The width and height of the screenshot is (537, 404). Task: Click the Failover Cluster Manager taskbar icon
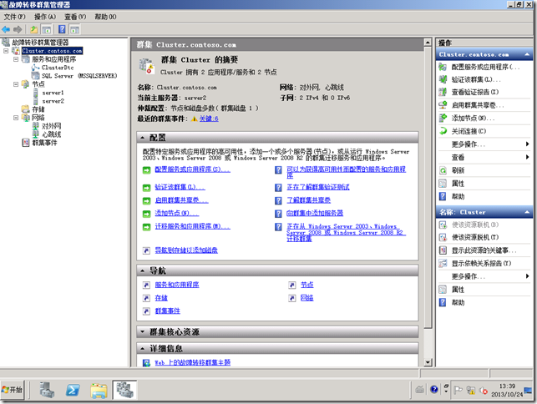[x=124, y=390]
